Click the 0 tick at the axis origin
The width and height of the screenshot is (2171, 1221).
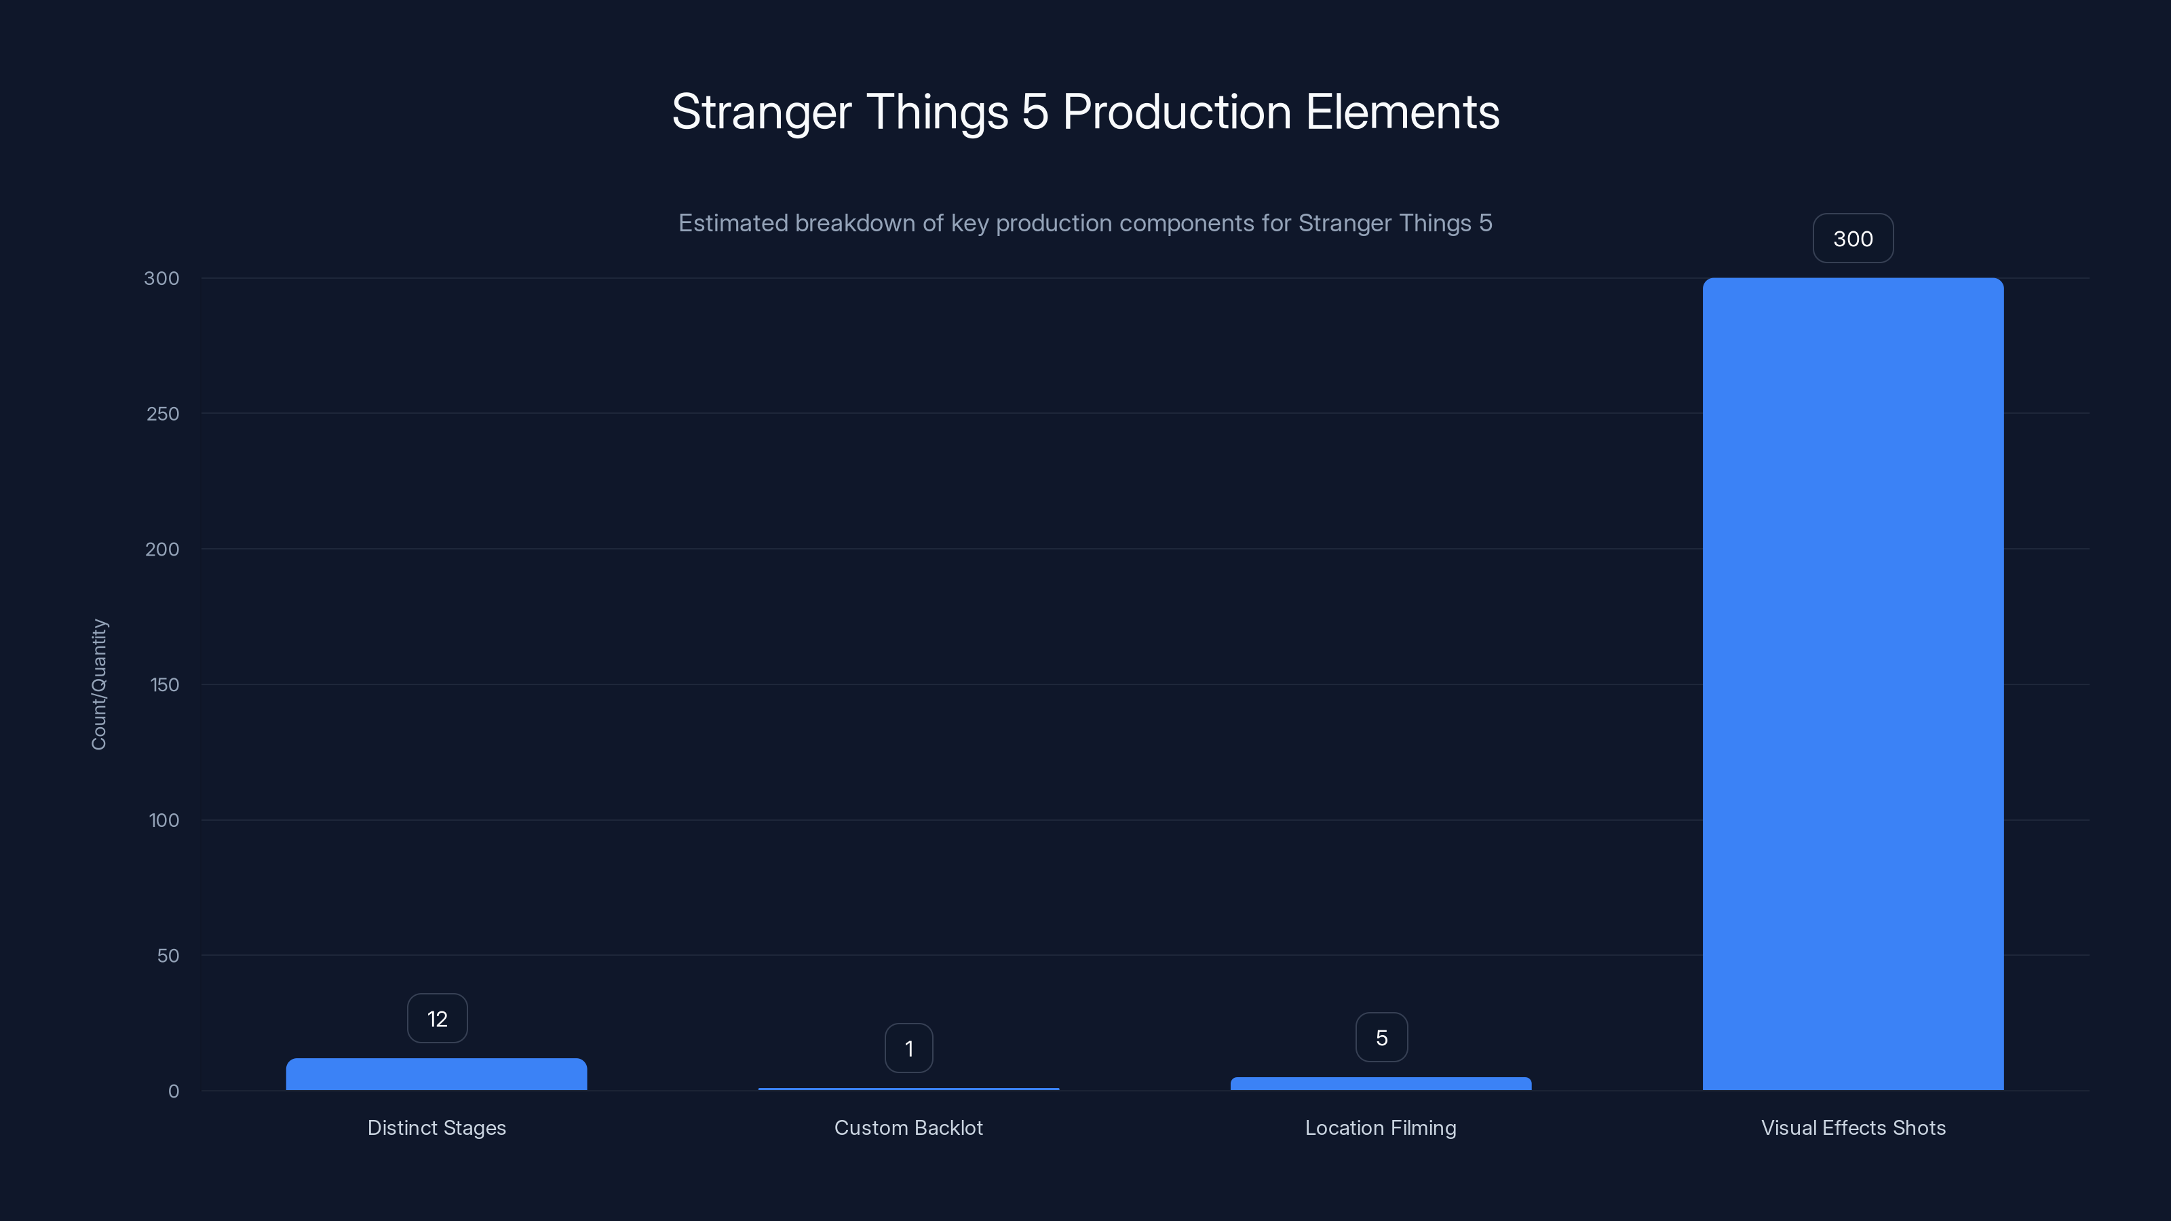pos(173,1091)
